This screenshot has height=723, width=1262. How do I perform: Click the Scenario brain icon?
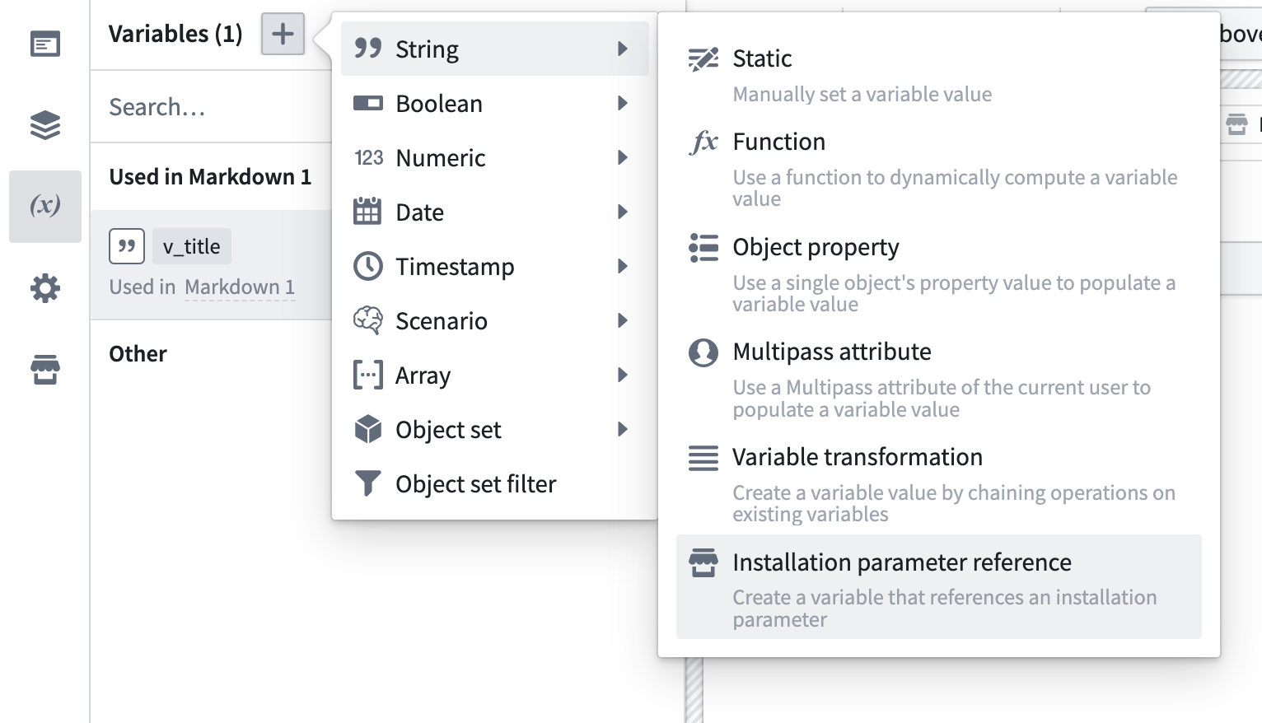point(368,320)
